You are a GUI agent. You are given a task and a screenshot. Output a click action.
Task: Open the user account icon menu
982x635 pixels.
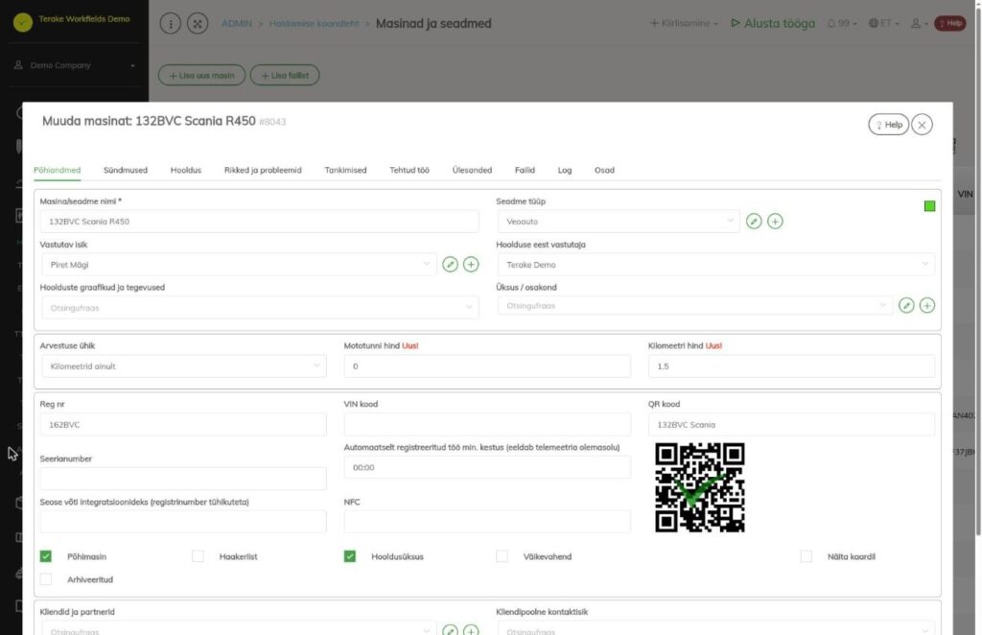click(919, 23)
